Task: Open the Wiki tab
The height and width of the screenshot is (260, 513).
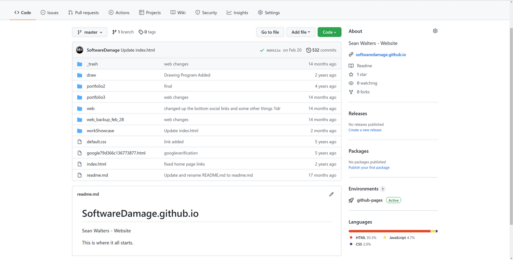Action: (178, 13)
